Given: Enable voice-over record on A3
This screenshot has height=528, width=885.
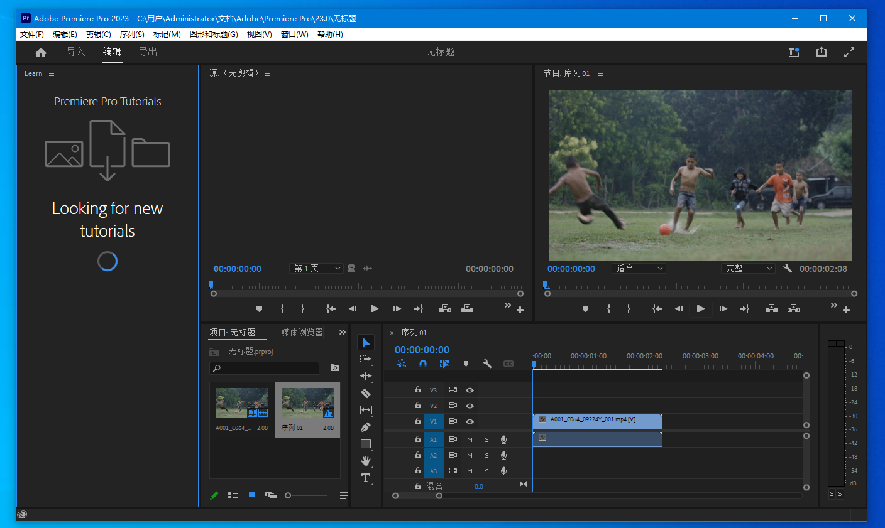Looking at the screenshot, I should [503, 471].
